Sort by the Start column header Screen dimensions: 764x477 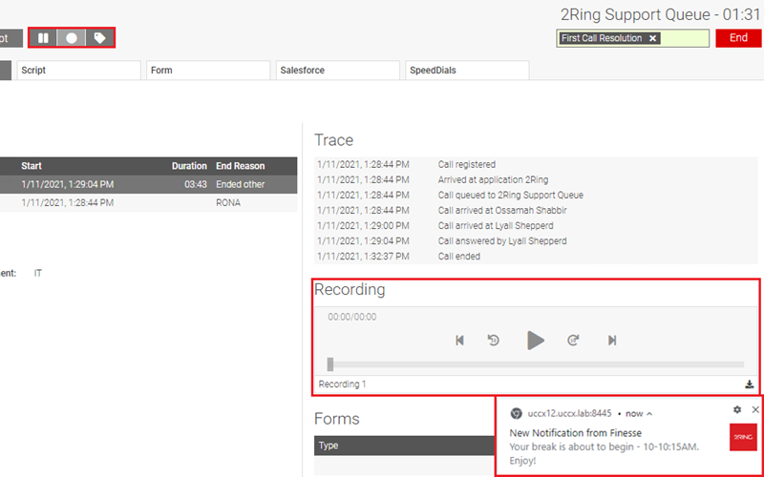tap(32, 166)
